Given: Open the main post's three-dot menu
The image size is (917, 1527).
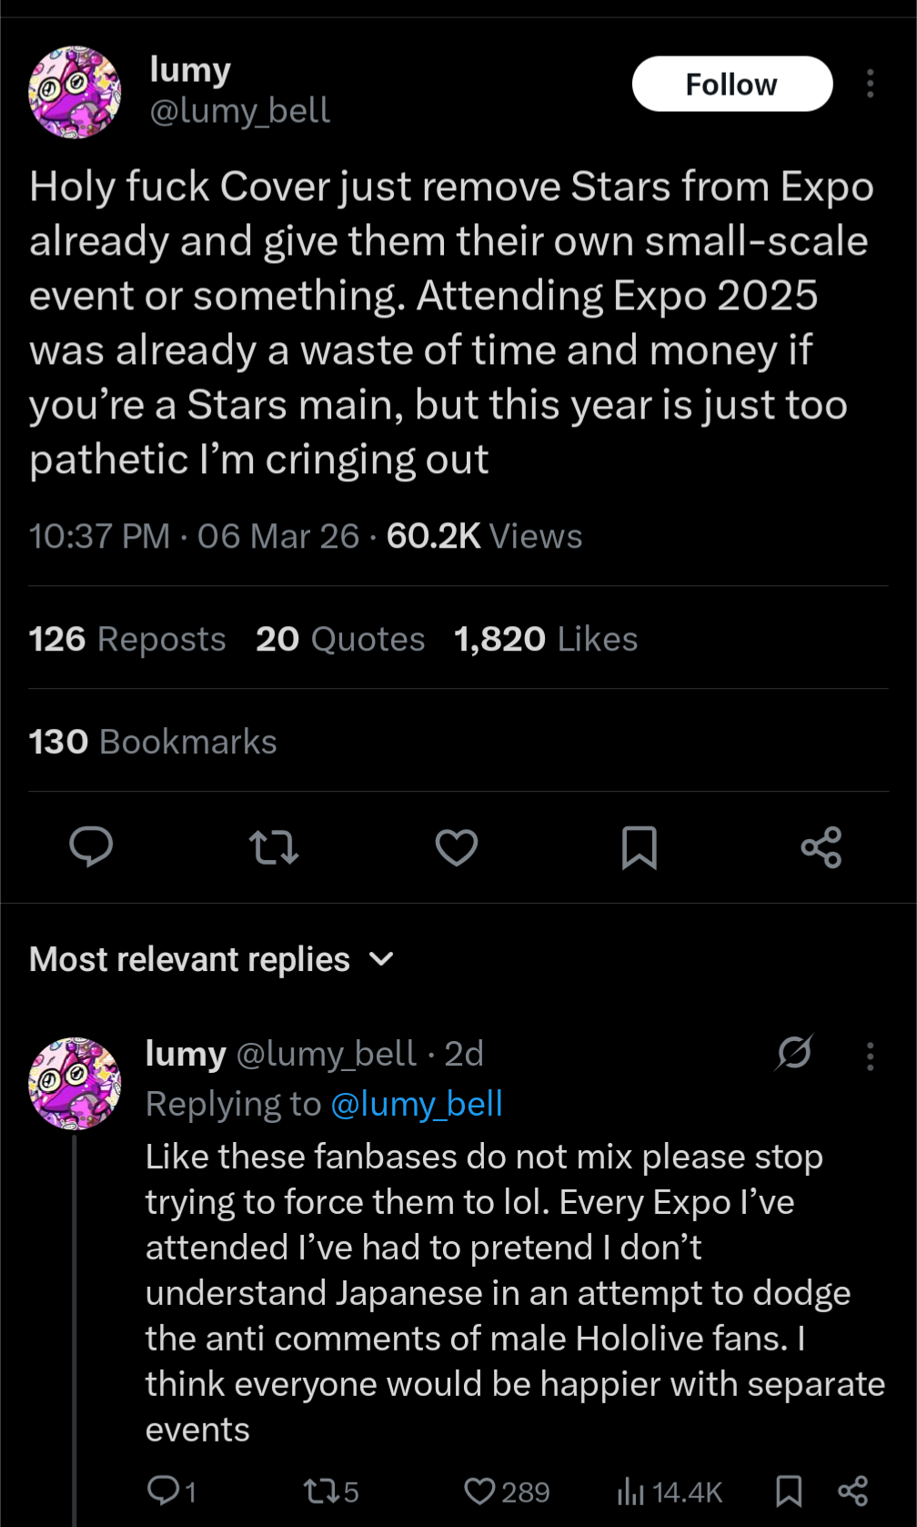Looking at the screenshot, I should [x=870, y=84].
